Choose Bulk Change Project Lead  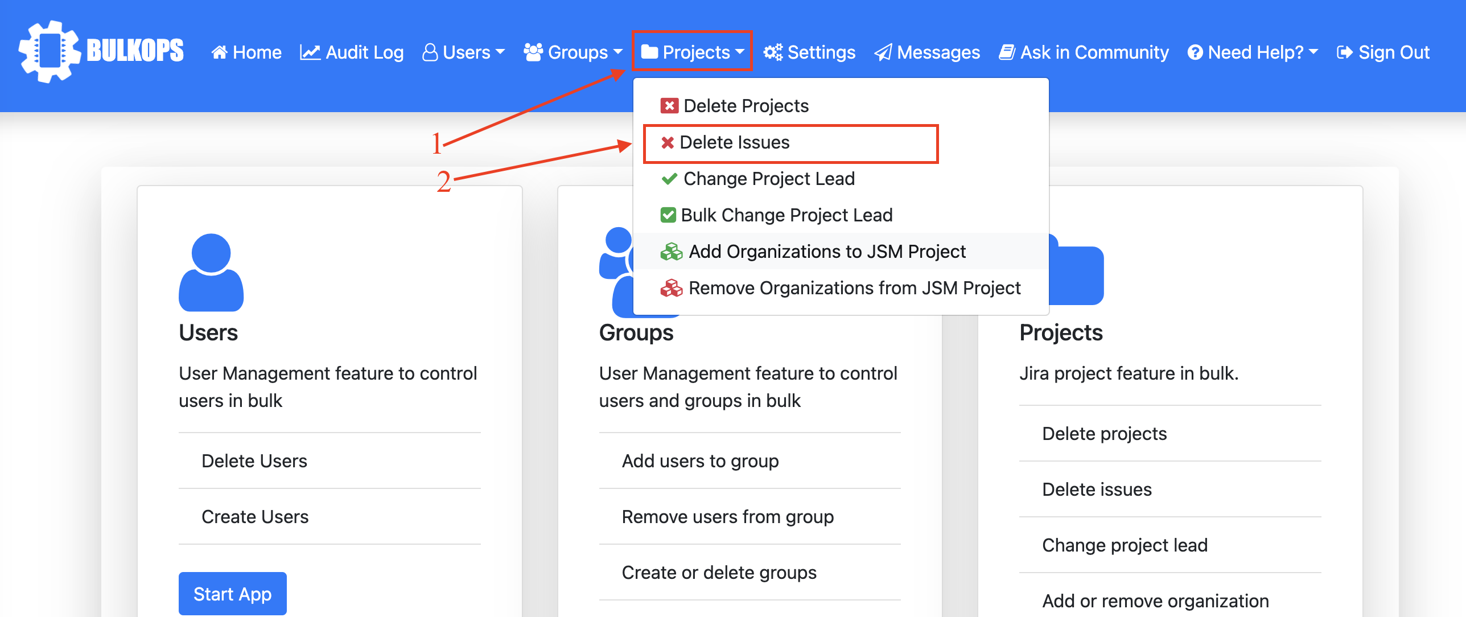click(841, 215)
